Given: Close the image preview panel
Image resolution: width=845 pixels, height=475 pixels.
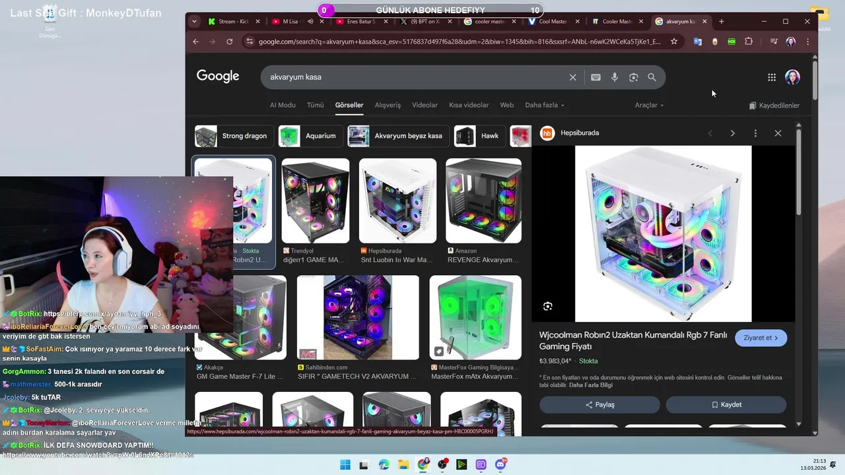Looking at the screenshot, I should tap(778, 133).
